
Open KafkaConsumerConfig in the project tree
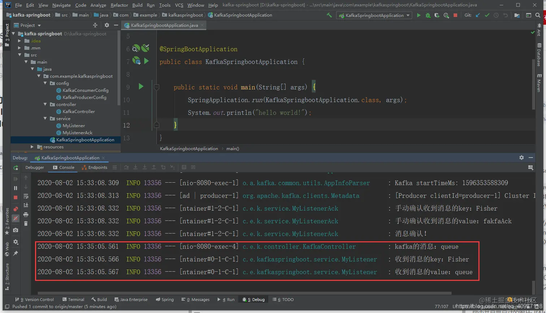(85, 90)
